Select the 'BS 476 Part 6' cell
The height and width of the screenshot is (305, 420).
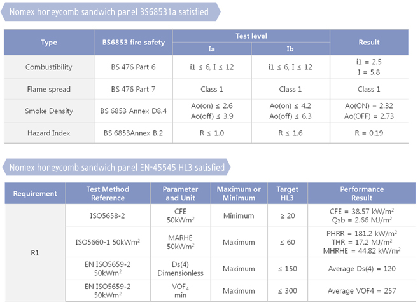tap(134, 67)
